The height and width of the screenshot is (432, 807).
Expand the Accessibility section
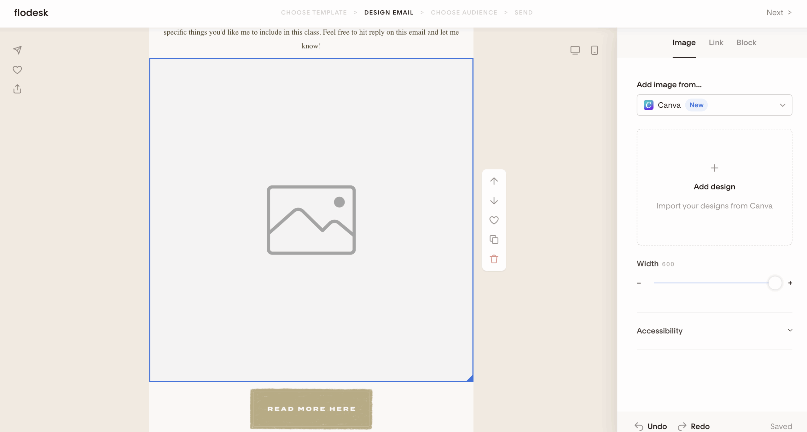714,331
